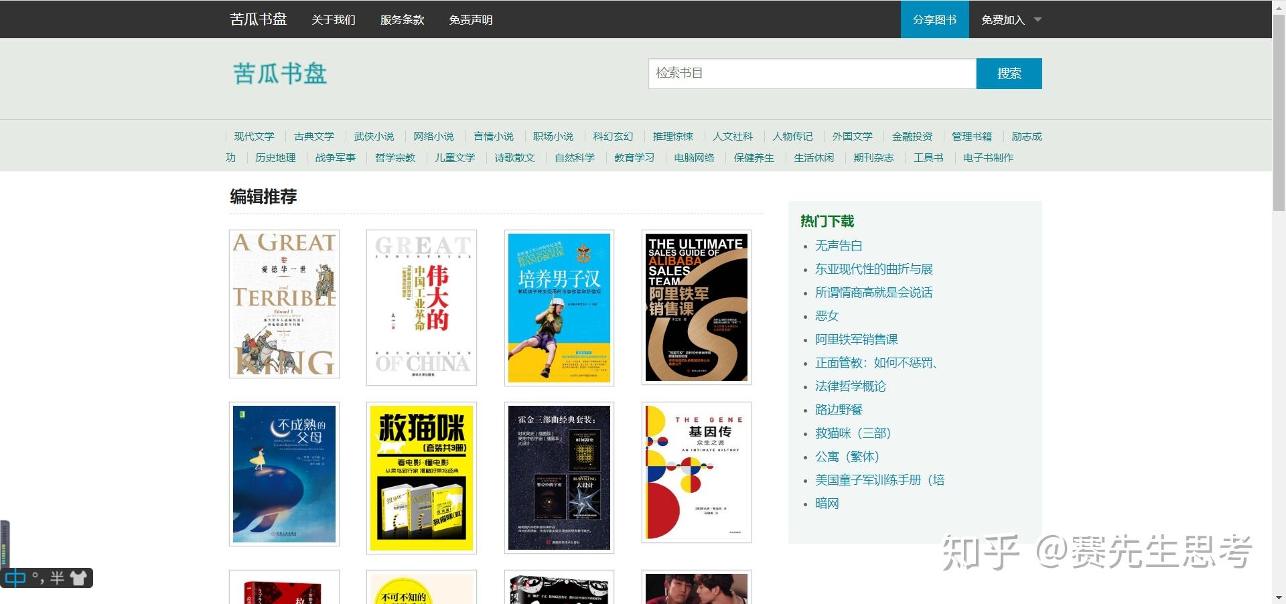This screenshot has width=1286, height=604.
Task: Click inside the 检索书目 search box
Action: click(x=811, y=74)
